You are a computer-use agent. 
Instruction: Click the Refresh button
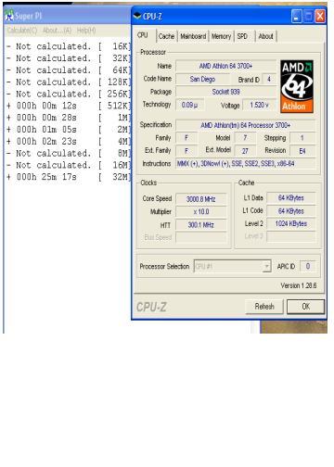click(264, 307)
